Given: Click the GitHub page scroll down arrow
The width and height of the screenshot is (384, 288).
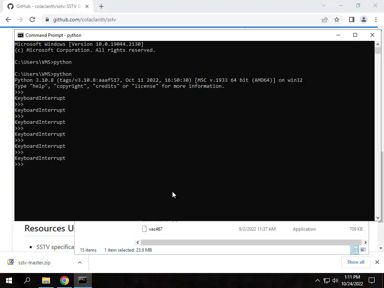Looking at the screenshot, I should (x=381, y=248).
